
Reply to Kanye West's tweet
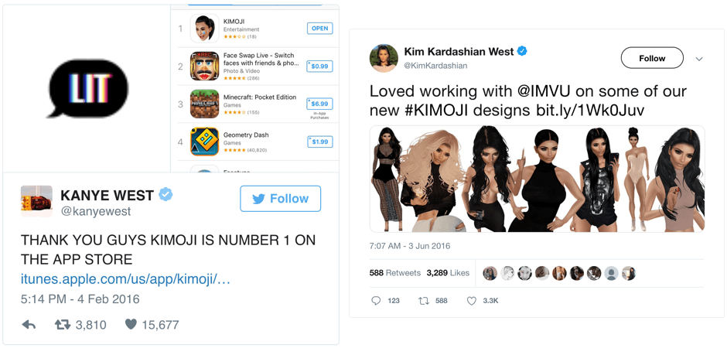pos(29,325)
